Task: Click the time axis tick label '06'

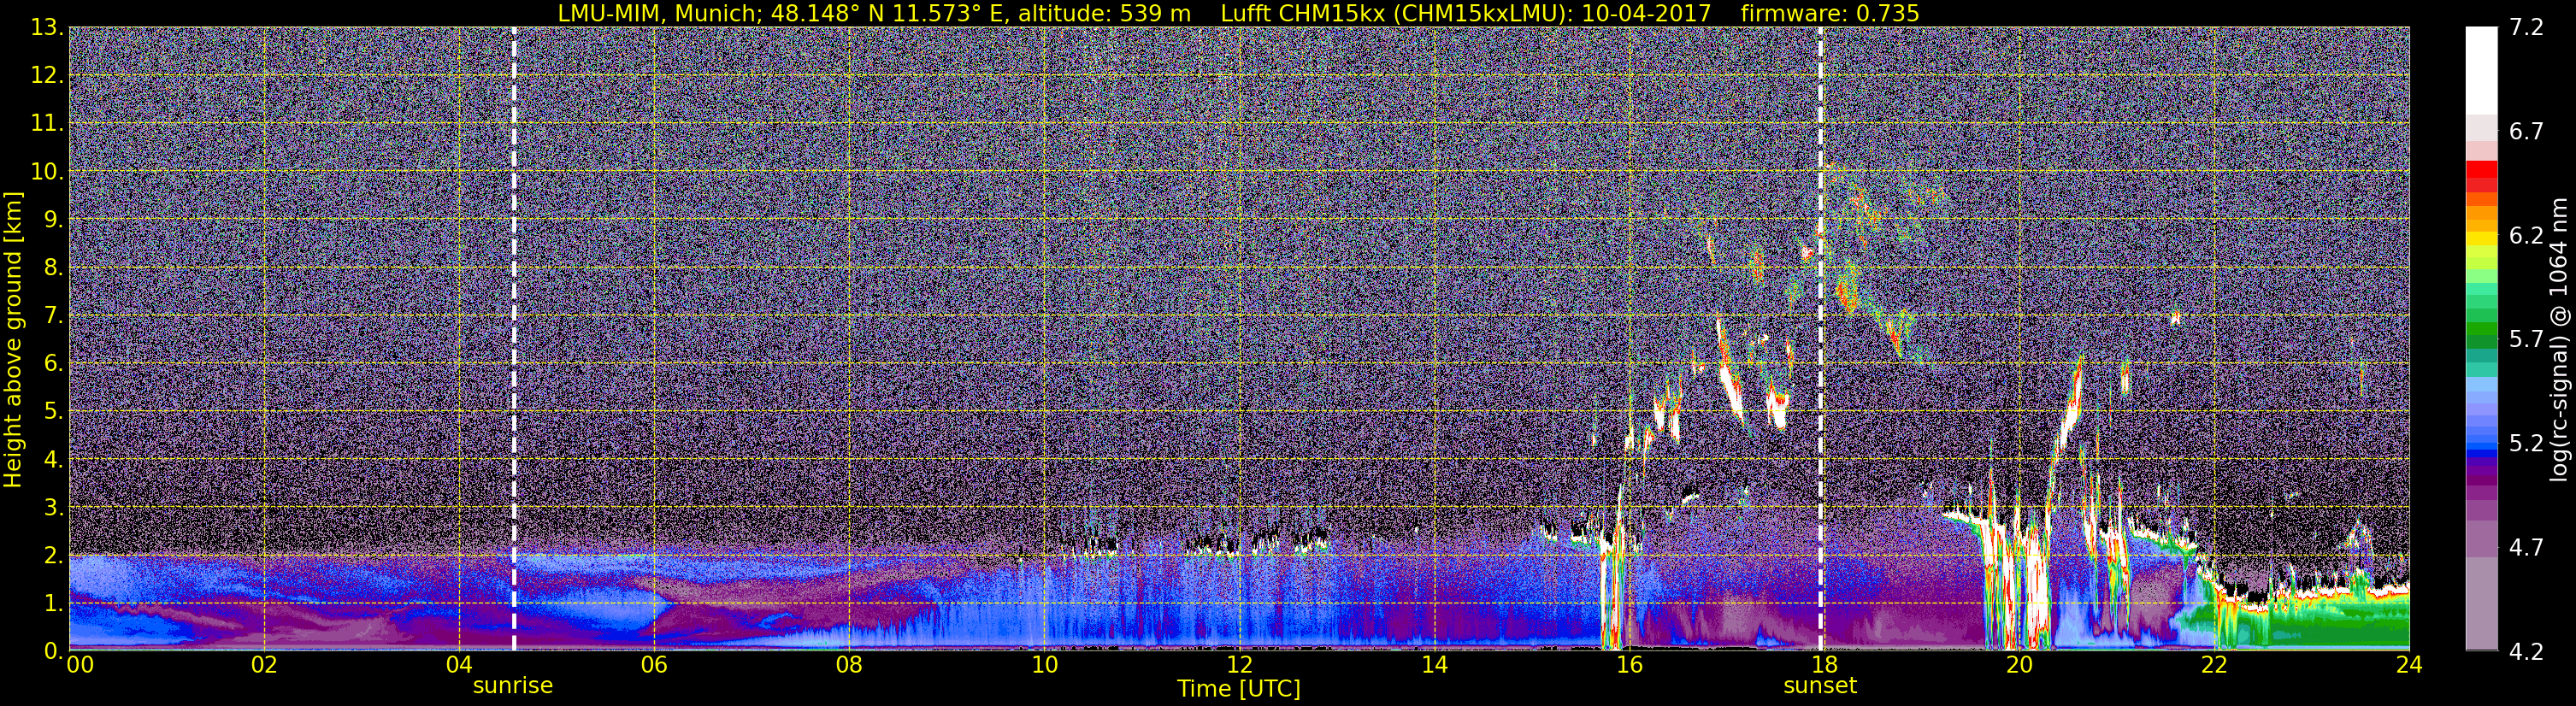Action: 654,665
